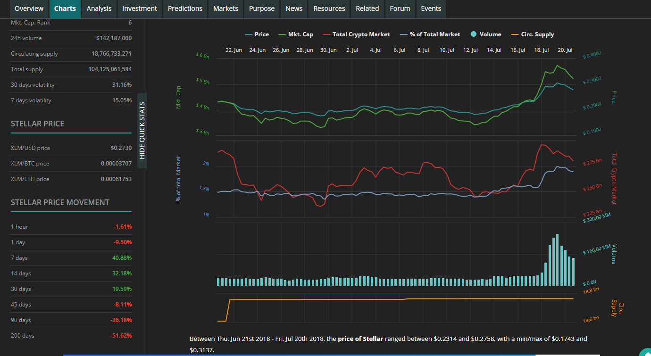Switch to the Forum tab
The image size is (651, 356).
(x=400, y=8)
